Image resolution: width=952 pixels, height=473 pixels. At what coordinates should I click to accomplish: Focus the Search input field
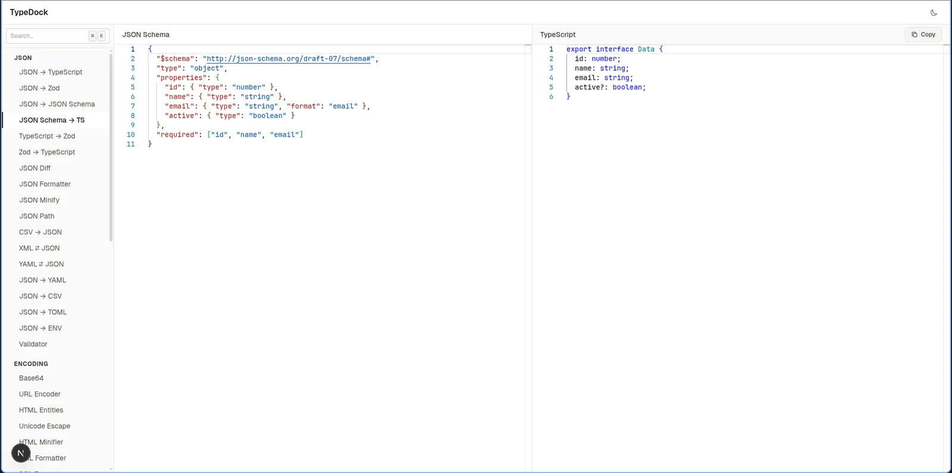click(57, 36)
